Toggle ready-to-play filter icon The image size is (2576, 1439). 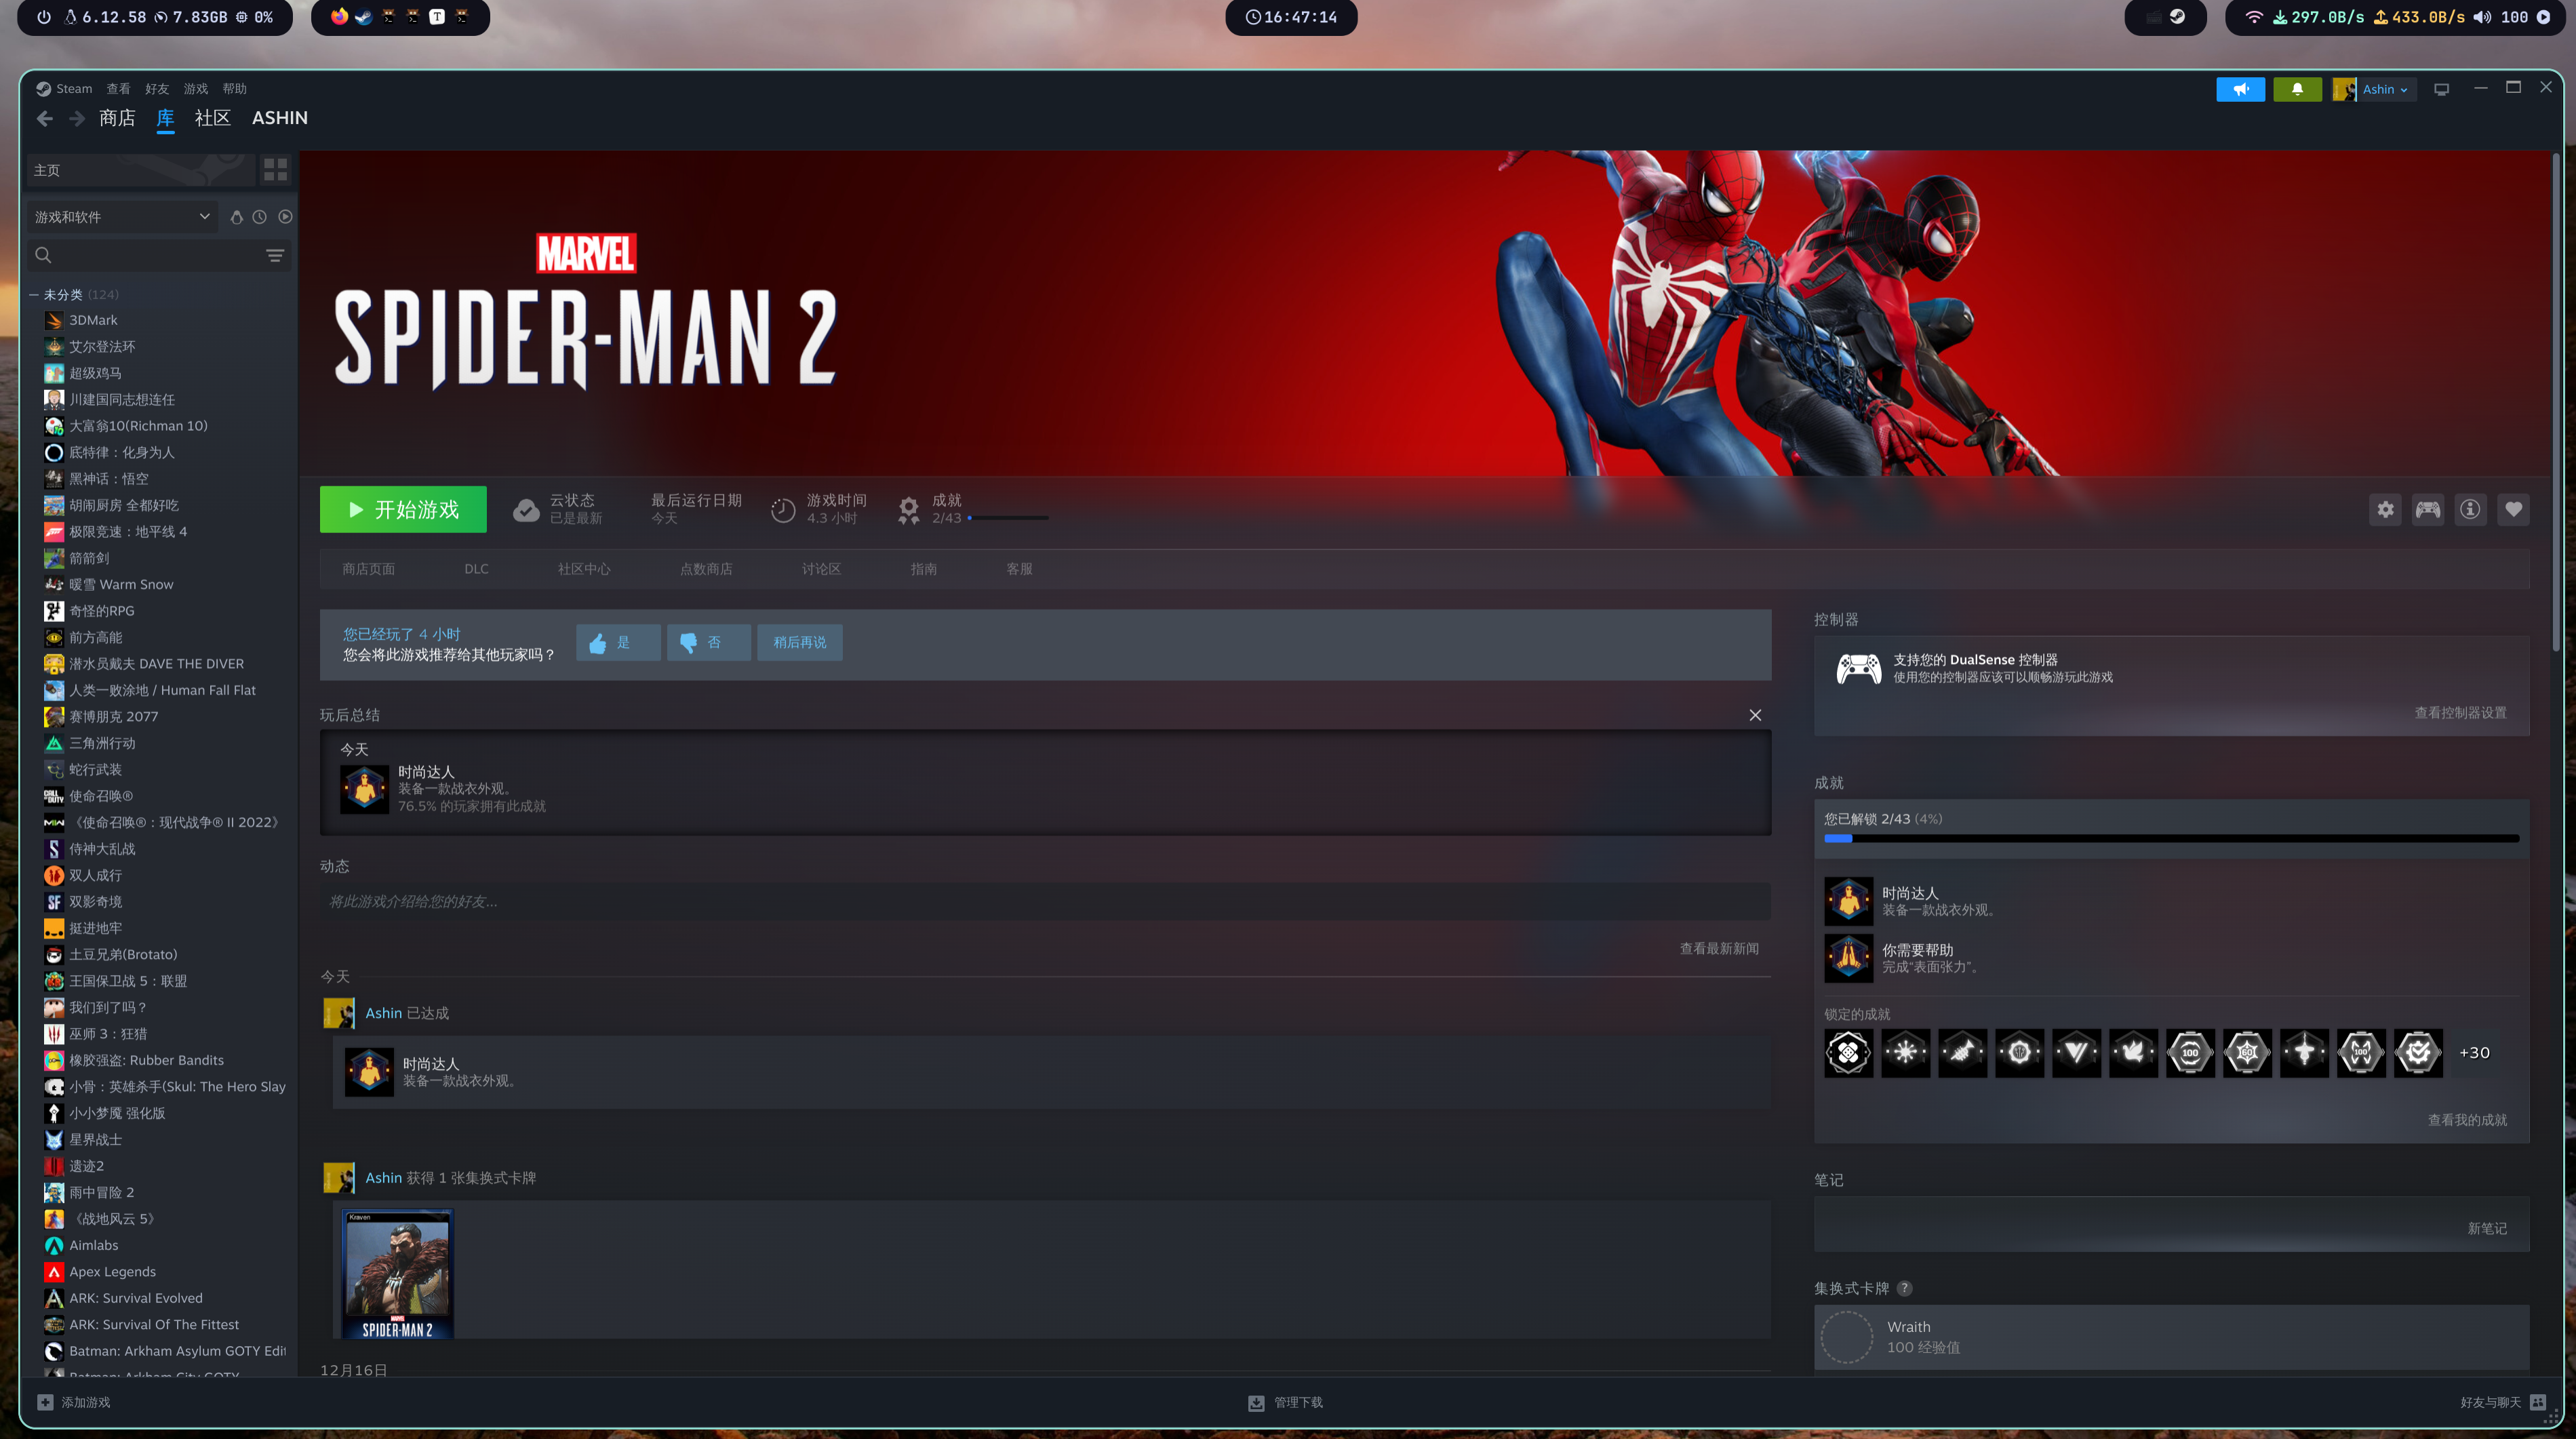(285, 217)
